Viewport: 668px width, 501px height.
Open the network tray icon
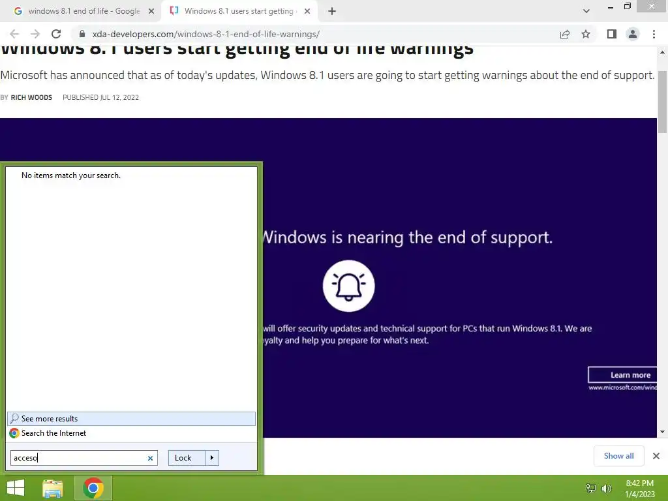pyautogui.click(x=591, y=489)
